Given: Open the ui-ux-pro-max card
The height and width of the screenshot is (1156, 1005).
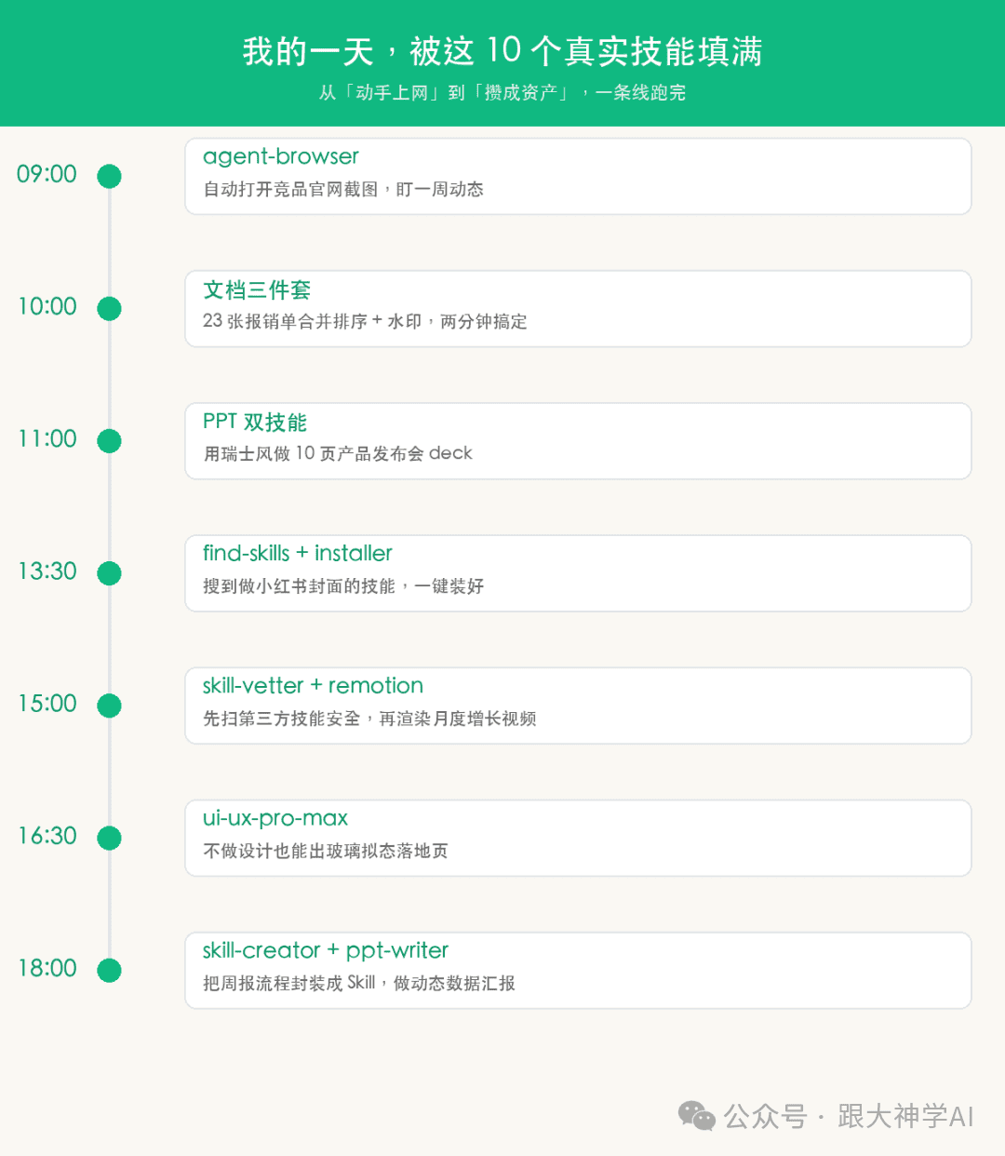Looking at the screenshot, I should (x=578, y=838).
